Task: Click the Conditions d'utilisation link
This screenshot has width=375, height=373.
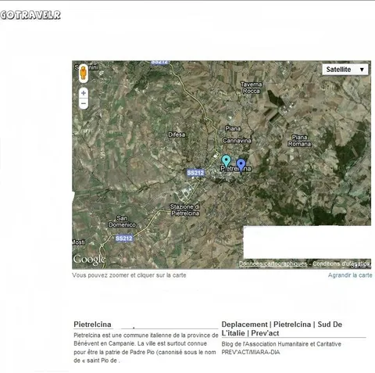Action: (x=341, y=264)
